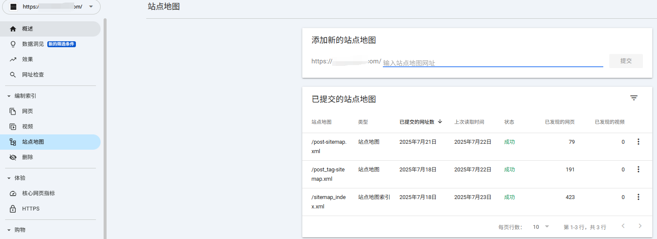Click 站点地图索引 type cell
Screen dimensions: 657x239
(374, 197)
